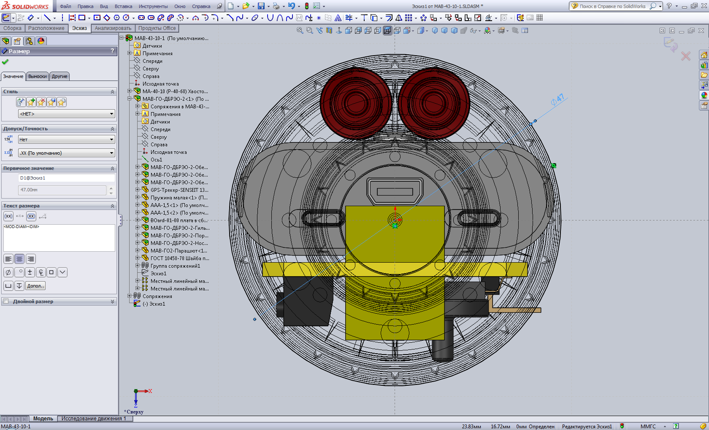Toggle left text justification
The image size is (709, 430).
point(8,259)
